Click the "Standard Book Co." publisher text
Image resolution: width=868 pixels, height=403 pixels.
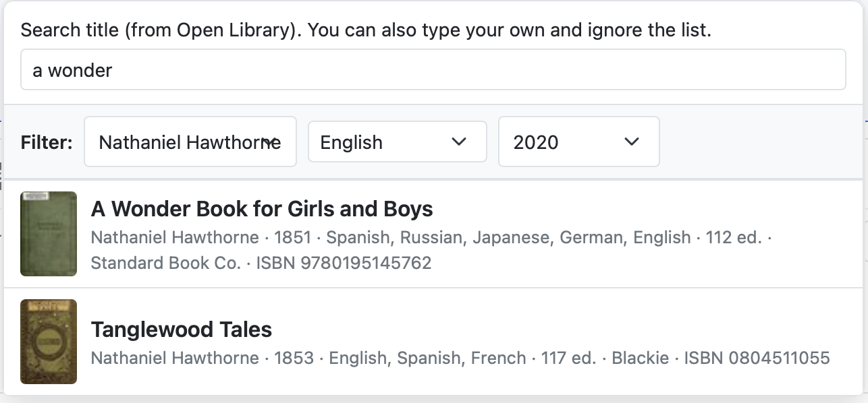coord(165,263)
